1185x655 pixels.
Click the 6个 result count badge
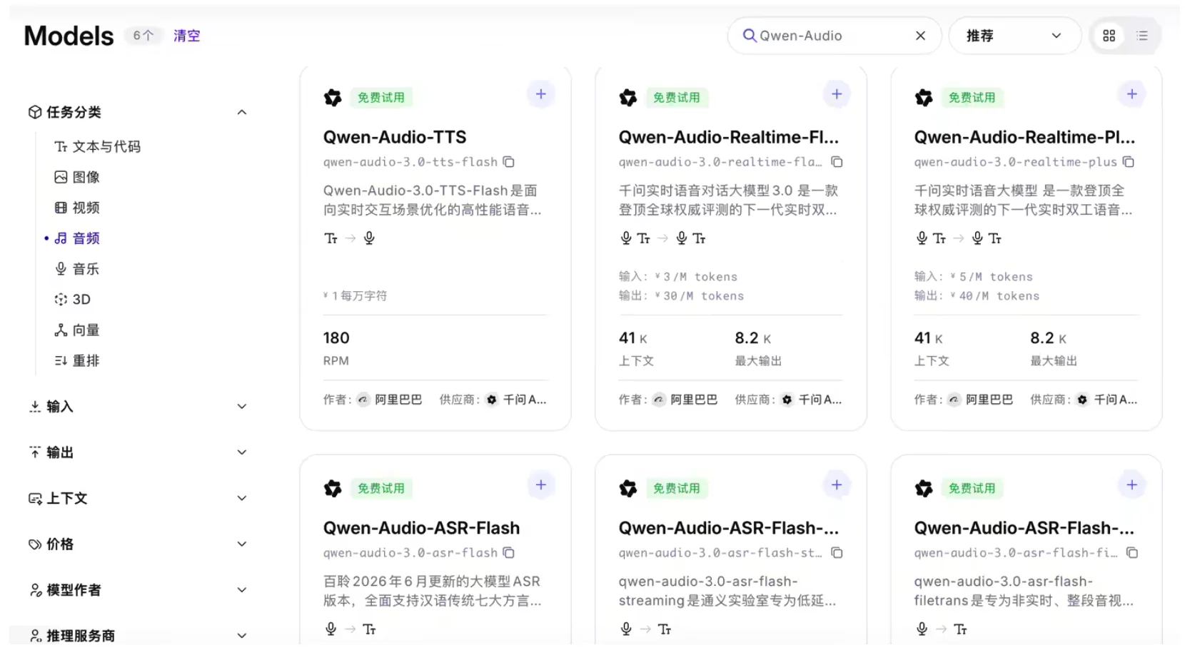pyautogui.click(x=143, y=36)
